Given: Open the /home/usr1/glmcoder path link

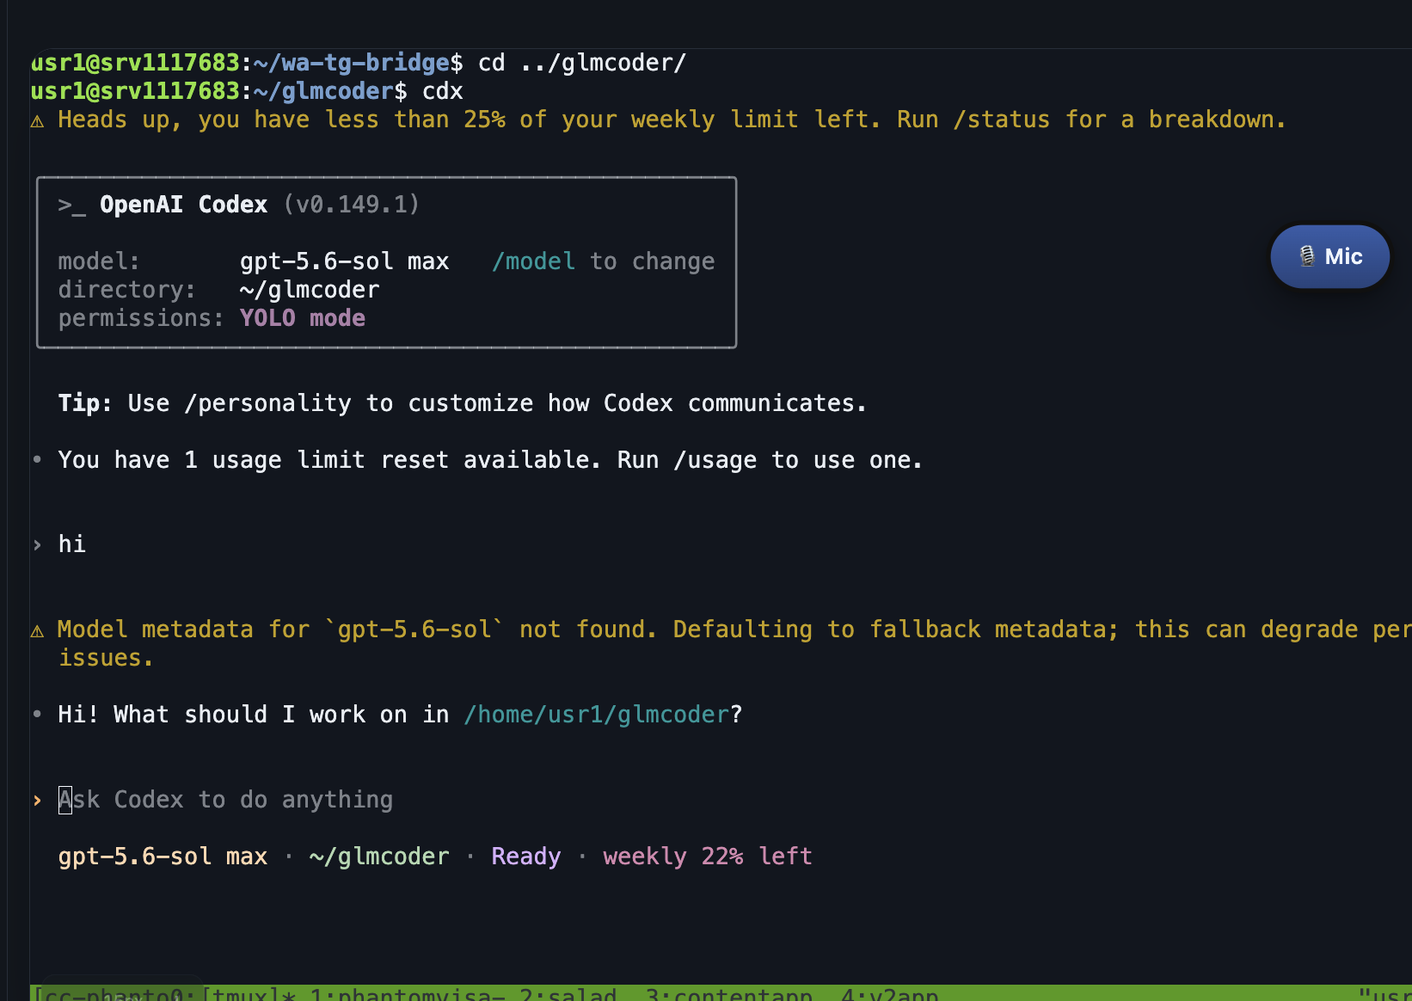Looking at the screenshot, I should coord(597,715).
